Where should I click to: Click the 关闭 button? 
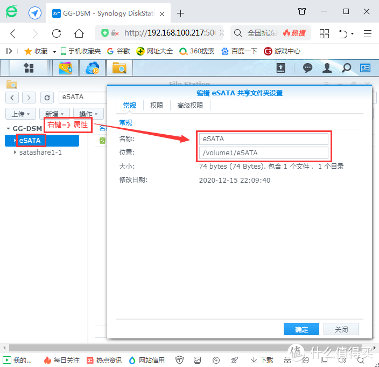click(341, 329)
